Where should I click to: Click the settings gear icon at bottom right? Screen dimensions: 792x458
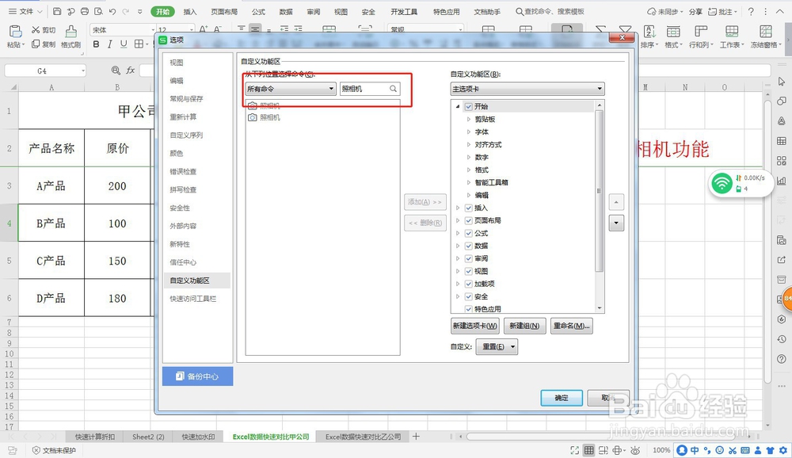point(782,450)
